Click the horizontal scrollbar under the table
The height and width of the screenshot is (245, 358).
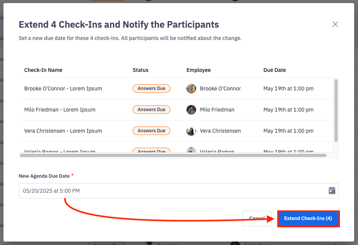point(173,155)
